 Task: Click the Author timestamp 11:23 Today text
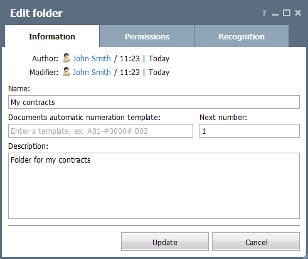[x=144, y=58]
